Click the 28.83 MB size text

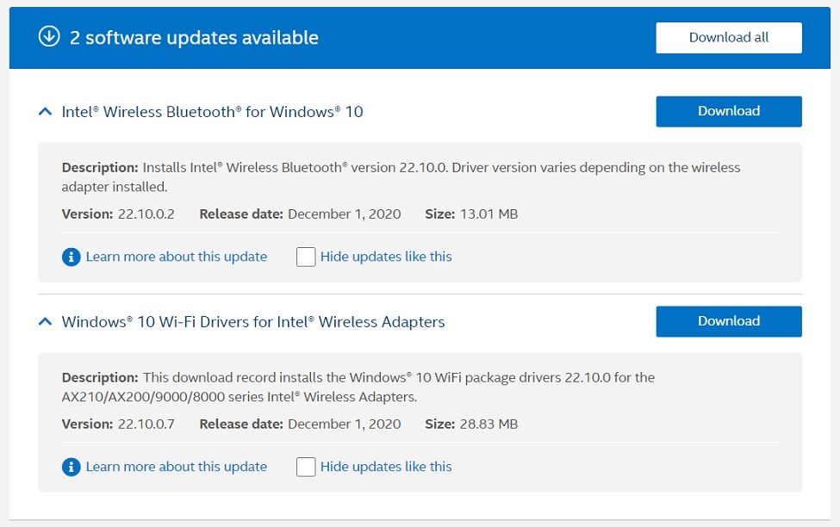tap(488, 424)
